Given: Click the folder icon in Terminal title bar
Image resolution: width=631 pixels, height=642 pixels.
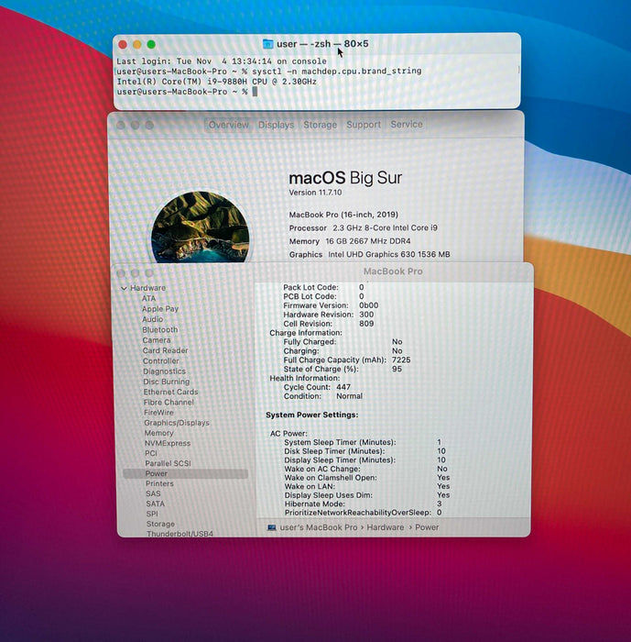Looking at the screenshot, I should [x=267, y=44].
